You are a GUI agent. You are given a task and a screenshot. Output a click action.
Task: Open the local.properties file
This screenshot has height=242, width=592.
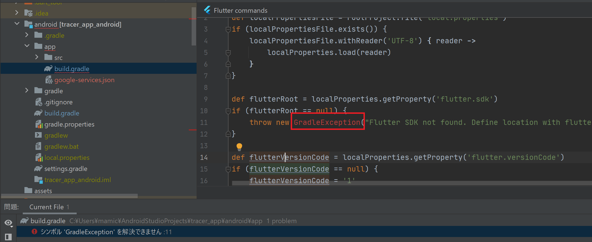[x=67, y=158]
